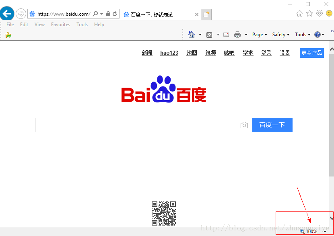Open the 设置 settings link

pyautogui.click(x=285, y=53)
